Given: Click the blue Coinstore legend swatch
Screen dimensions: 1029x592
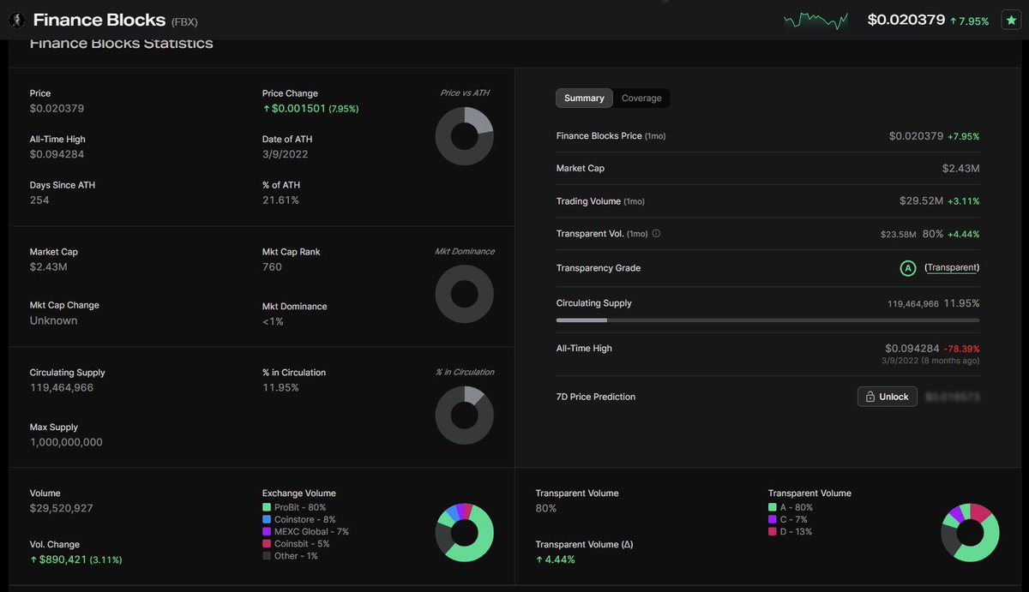Looking at the screenshot, I should coord(267,520).
